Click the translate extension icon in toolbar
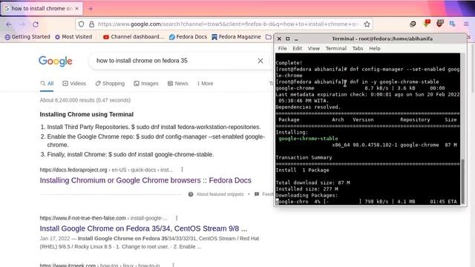Viewport: 475px width, 267px height. tap(453, 24)
